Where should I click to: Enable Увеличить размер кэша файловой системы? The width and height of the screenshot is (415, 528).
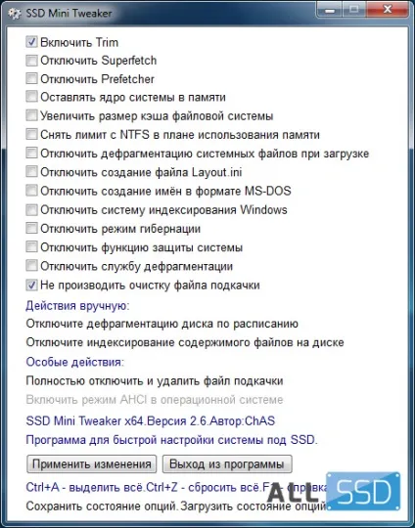click(31, 115)
